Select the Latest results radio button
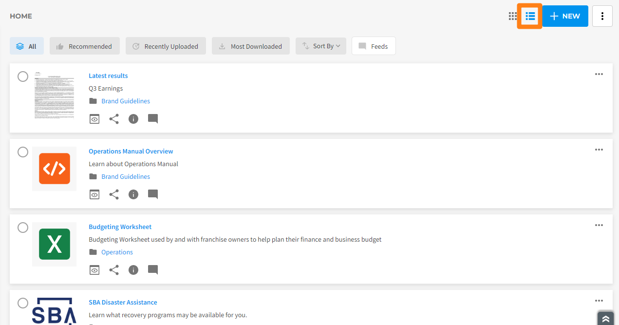Image resolution: width=619 pixels, height=325 pixels. [x=23, y=76]
